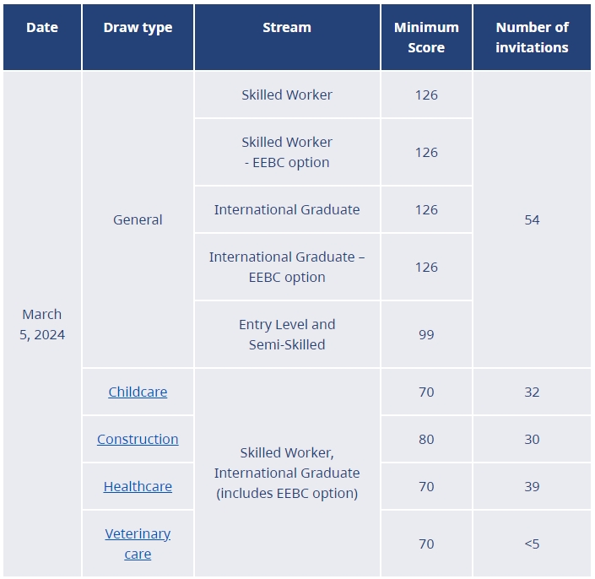Viewport: 595px width, 579px height.
Task: Select the Minimum Score header cell
Action: (426, 38)
